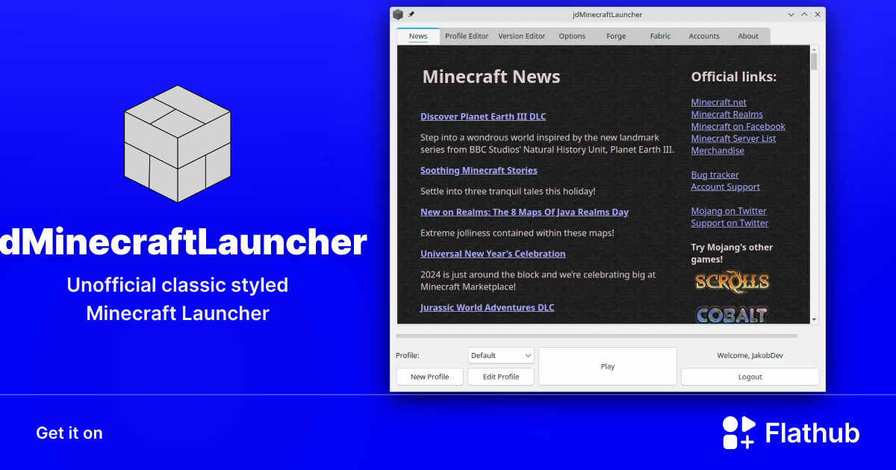The image size is (896, 470).
Task: Open the Scrolls game logo
Action: pos(732,282)
